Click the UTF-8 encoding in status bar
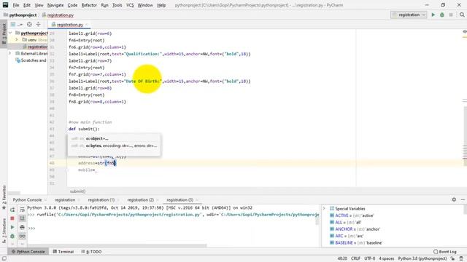 click(x=370, y=259)
